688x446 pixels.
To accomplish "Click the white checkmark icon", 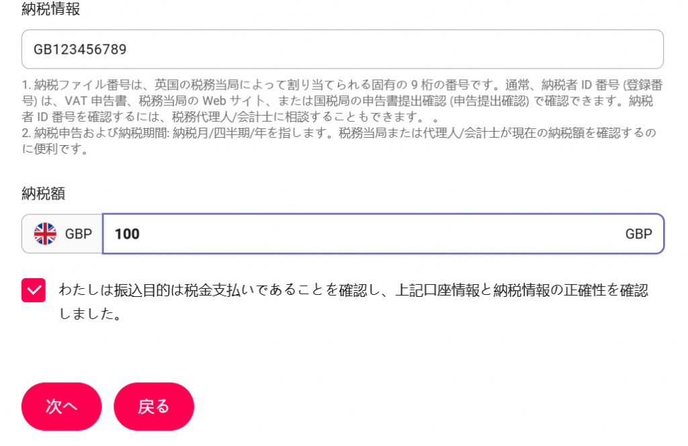I will 34,290.
